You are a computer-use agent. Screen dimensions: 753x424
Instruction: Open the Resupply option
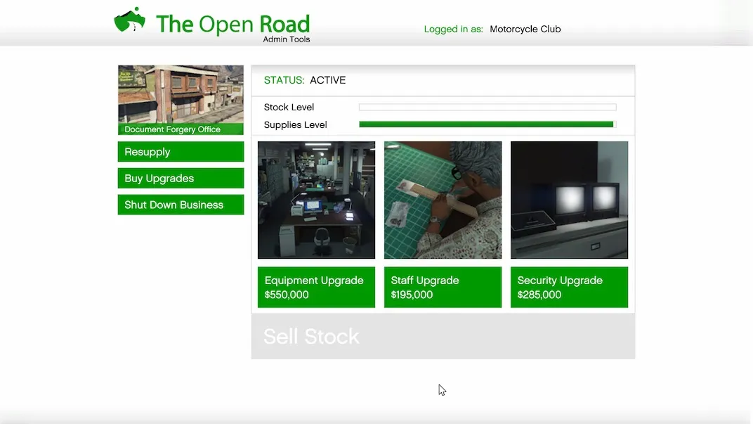coord(181,152)
